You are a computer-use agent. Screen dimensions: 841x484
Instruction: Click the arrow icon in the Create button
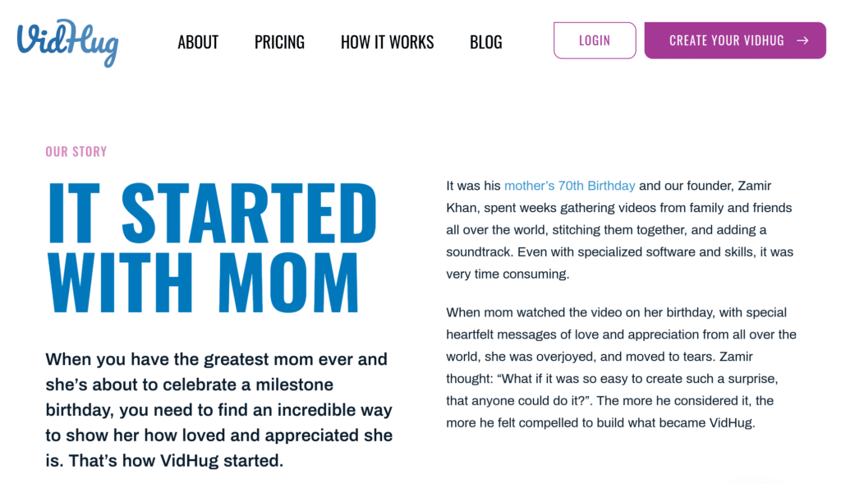pos(802,40)
